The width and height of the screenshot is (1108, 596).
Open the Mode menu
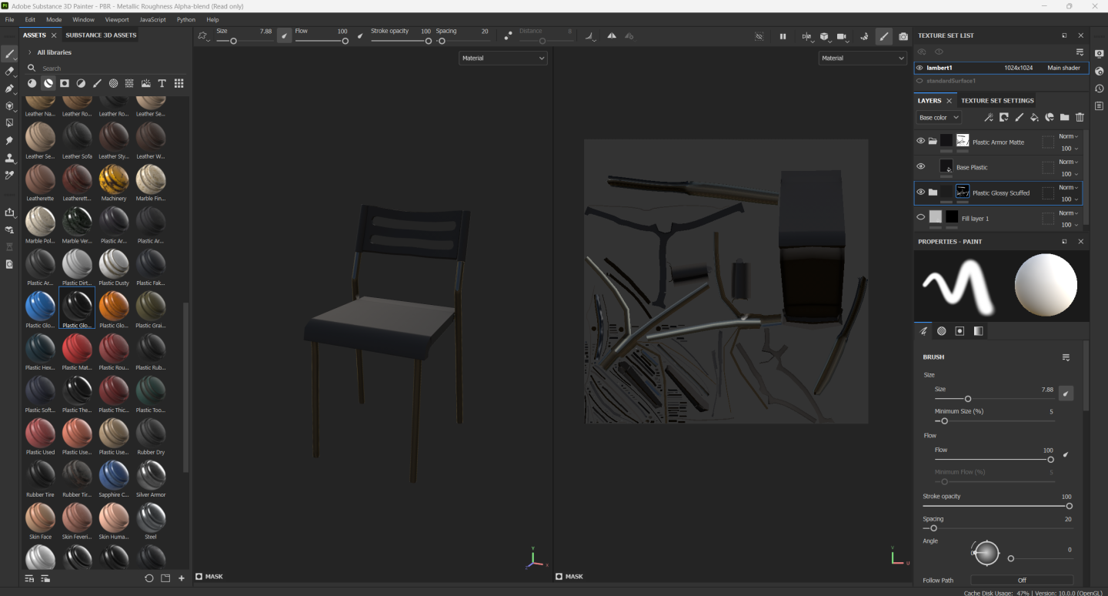(54, 19)
